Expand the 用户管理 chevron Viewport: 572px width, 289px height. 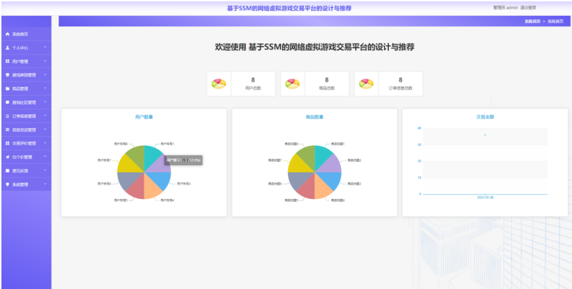[45, 61]
